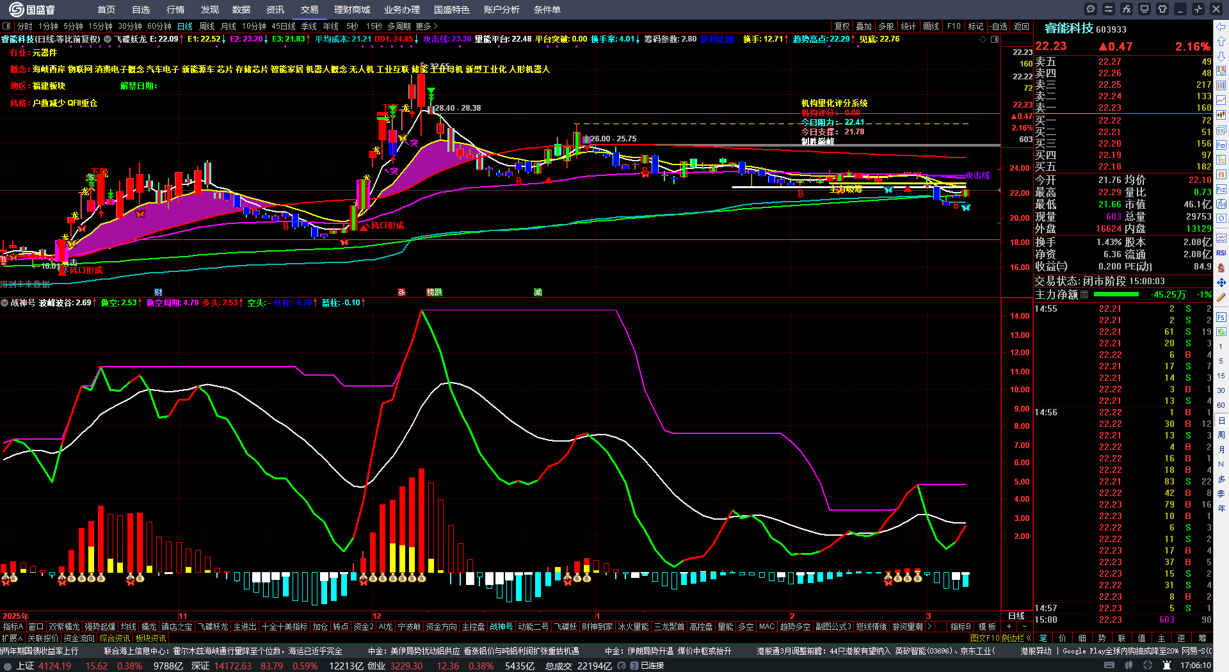Expand the 更多 periods list
1229x672 pixels.
[x=427, y=26]
